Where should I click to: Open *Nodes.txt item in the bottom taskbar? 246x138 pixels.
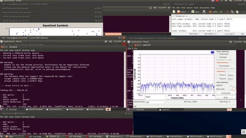(x=115, y=136)
